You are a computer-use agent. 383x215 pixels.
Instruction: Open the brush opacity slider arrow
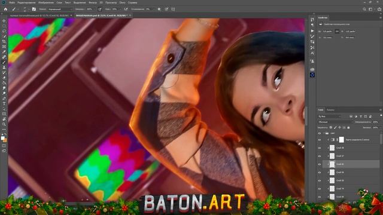pos(95,10)
